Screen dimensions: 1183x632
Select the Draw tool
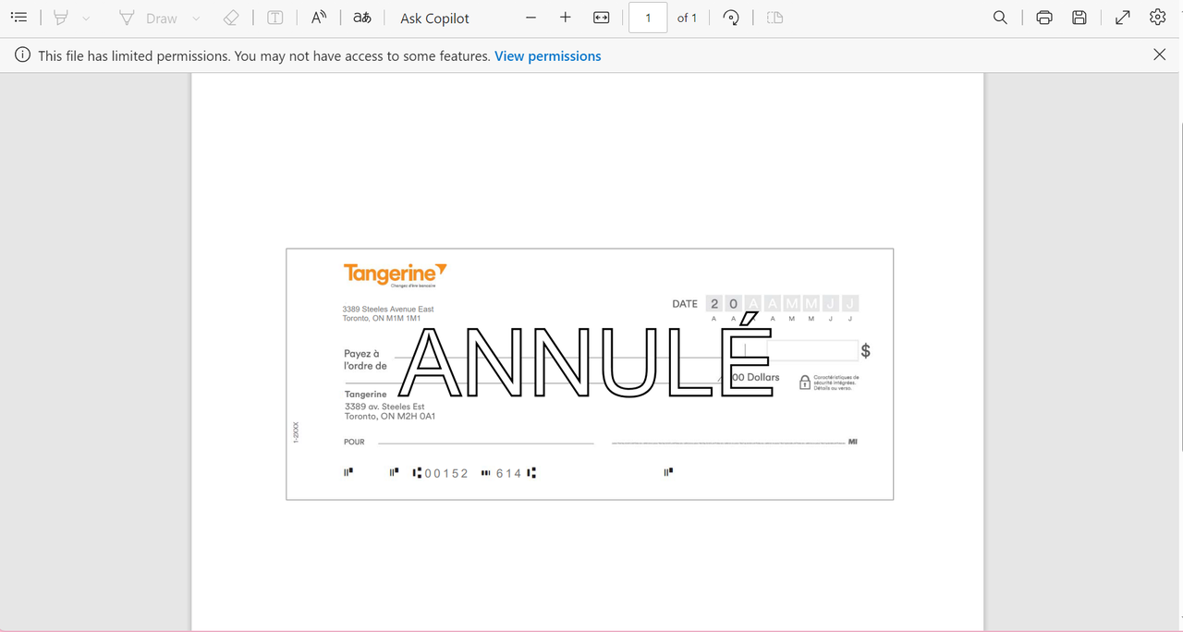coord(148,18)
